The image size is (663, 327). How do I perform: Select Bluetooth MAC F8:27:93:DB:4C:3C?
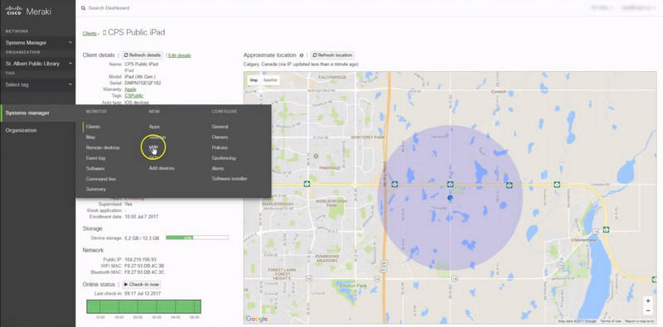144,272
